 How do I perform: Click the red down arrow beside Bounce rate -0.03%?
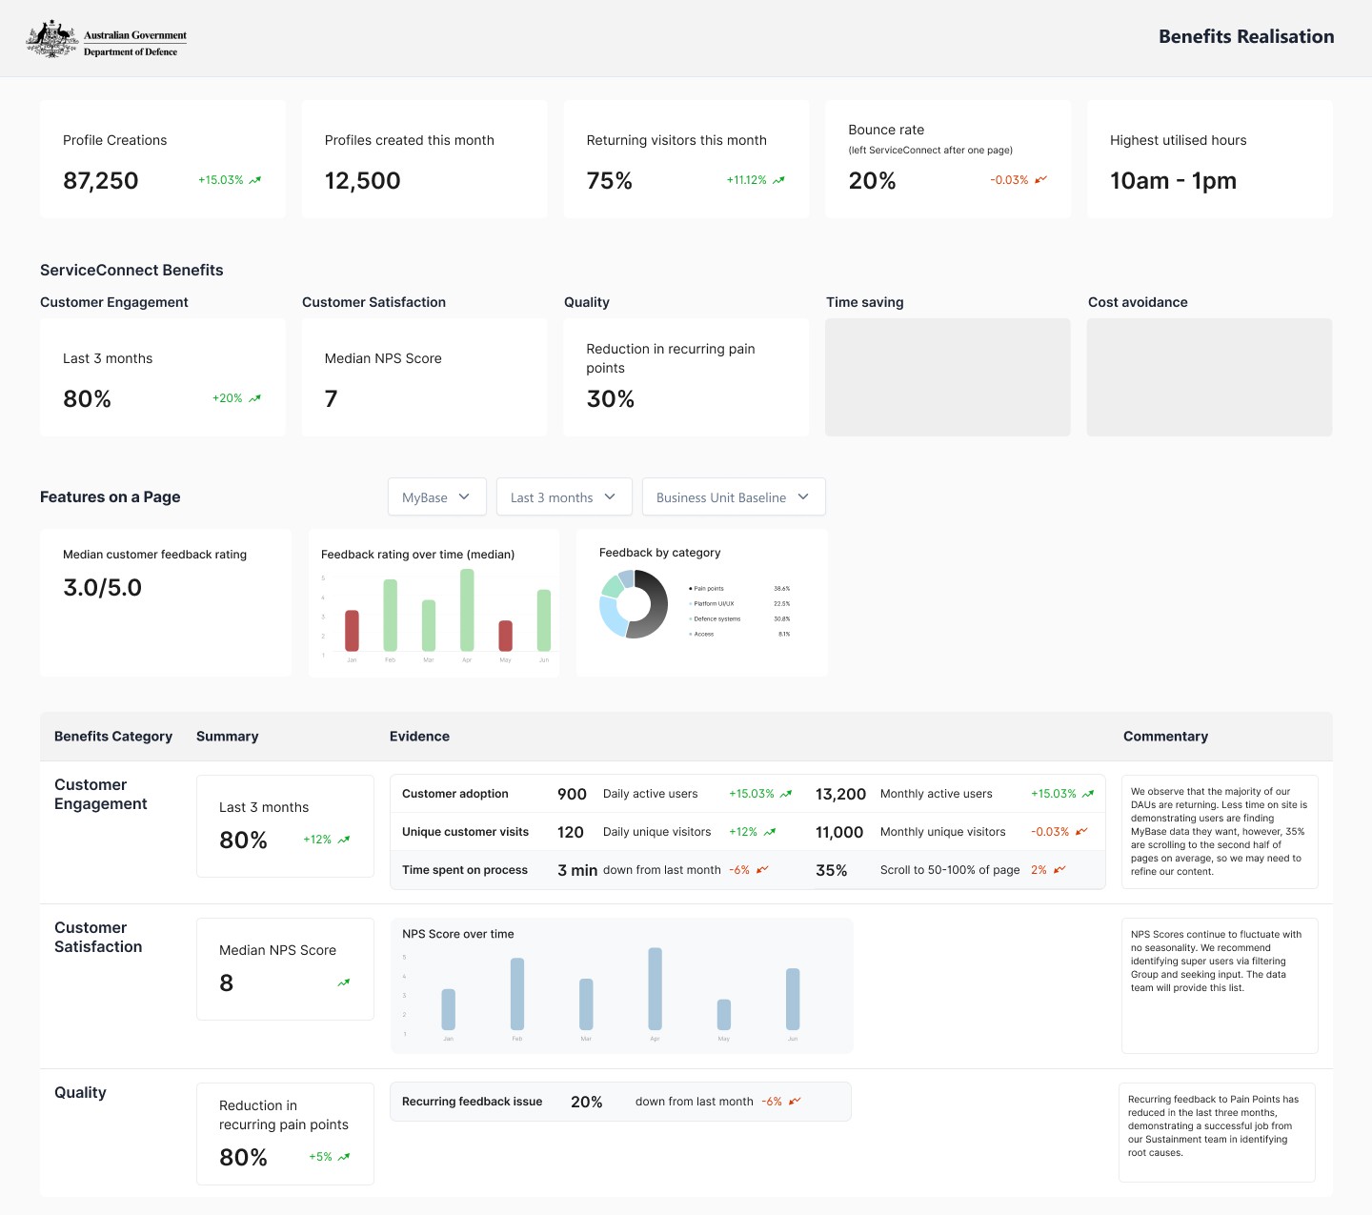point(1040,180)
